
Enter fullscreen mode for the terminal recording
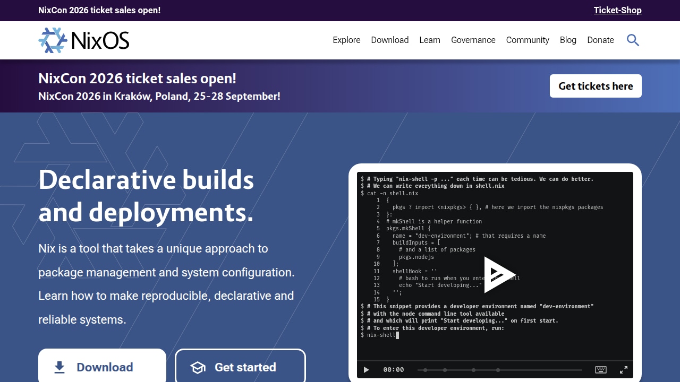tap(624, 370)
